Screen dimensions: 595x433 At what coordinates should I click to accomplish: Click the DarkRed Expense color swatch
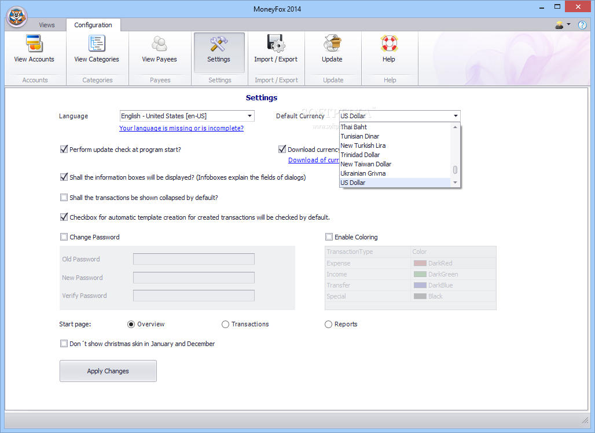click(420, 263)
